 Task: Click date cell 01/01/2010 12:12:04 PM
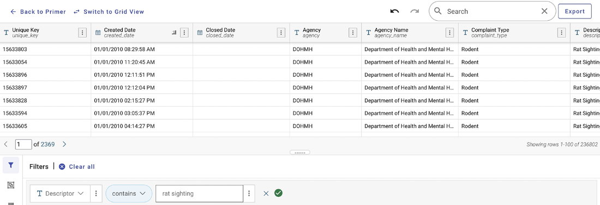142,88
